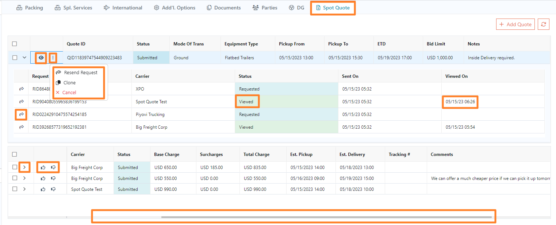Screen dimensions: 556x225
Task: Select the Spot Quote tab
Action: [x=333, y=8]
